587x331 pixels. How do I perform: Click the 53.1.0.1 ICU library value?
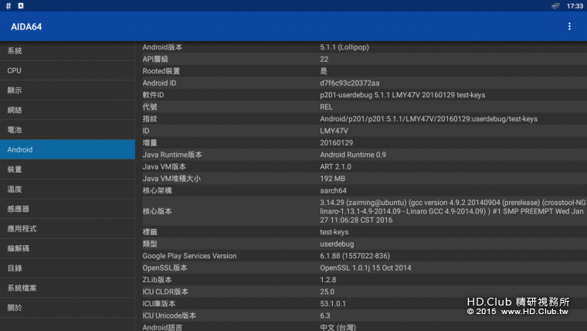333,304
